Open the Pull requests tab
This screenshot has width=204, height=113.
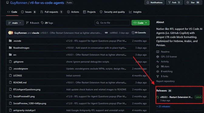tap(52, 12)
